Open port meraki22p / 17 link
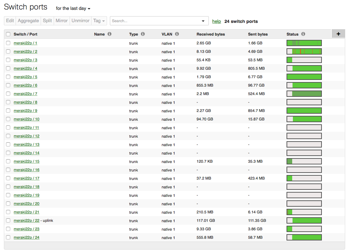 [26, 178]
